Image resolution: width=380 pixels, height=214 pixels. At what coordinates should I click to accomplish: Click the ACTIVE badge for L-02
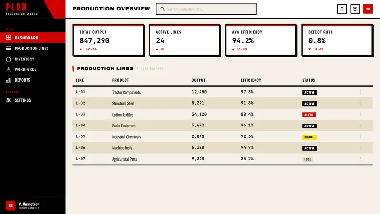coord(310,104)
